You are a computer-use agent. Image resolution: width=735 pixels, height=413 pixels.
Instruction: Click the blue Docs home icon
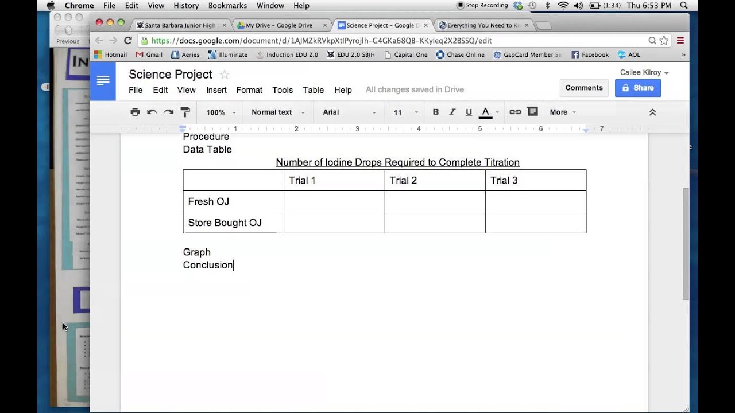coord(103,81)
